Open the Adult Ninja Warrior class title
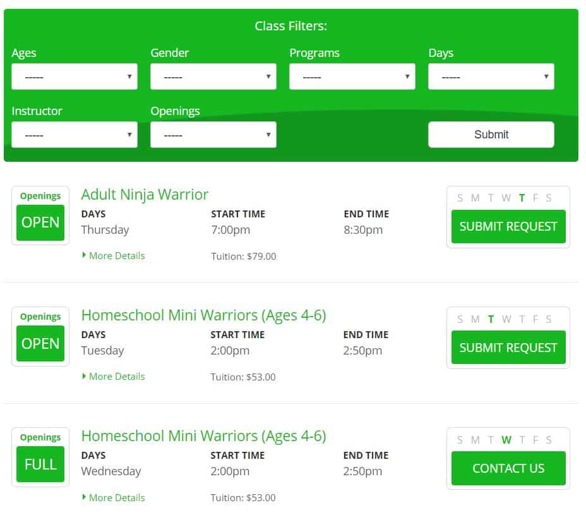 pyautogui.click(x=145, y=195)
